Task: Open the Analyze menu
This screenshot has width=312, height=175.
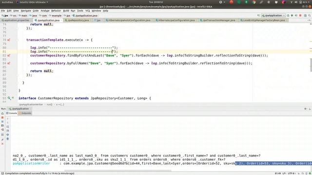Action: pos(45,11)
